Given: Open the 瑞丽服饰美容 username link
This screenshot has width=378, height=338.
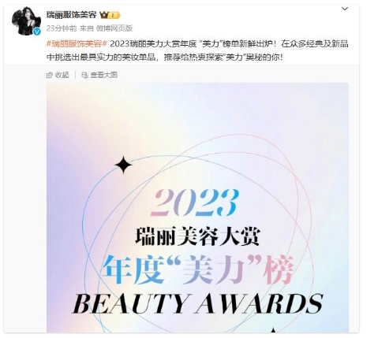Looking at the screenshot, I should click(72, 15).
